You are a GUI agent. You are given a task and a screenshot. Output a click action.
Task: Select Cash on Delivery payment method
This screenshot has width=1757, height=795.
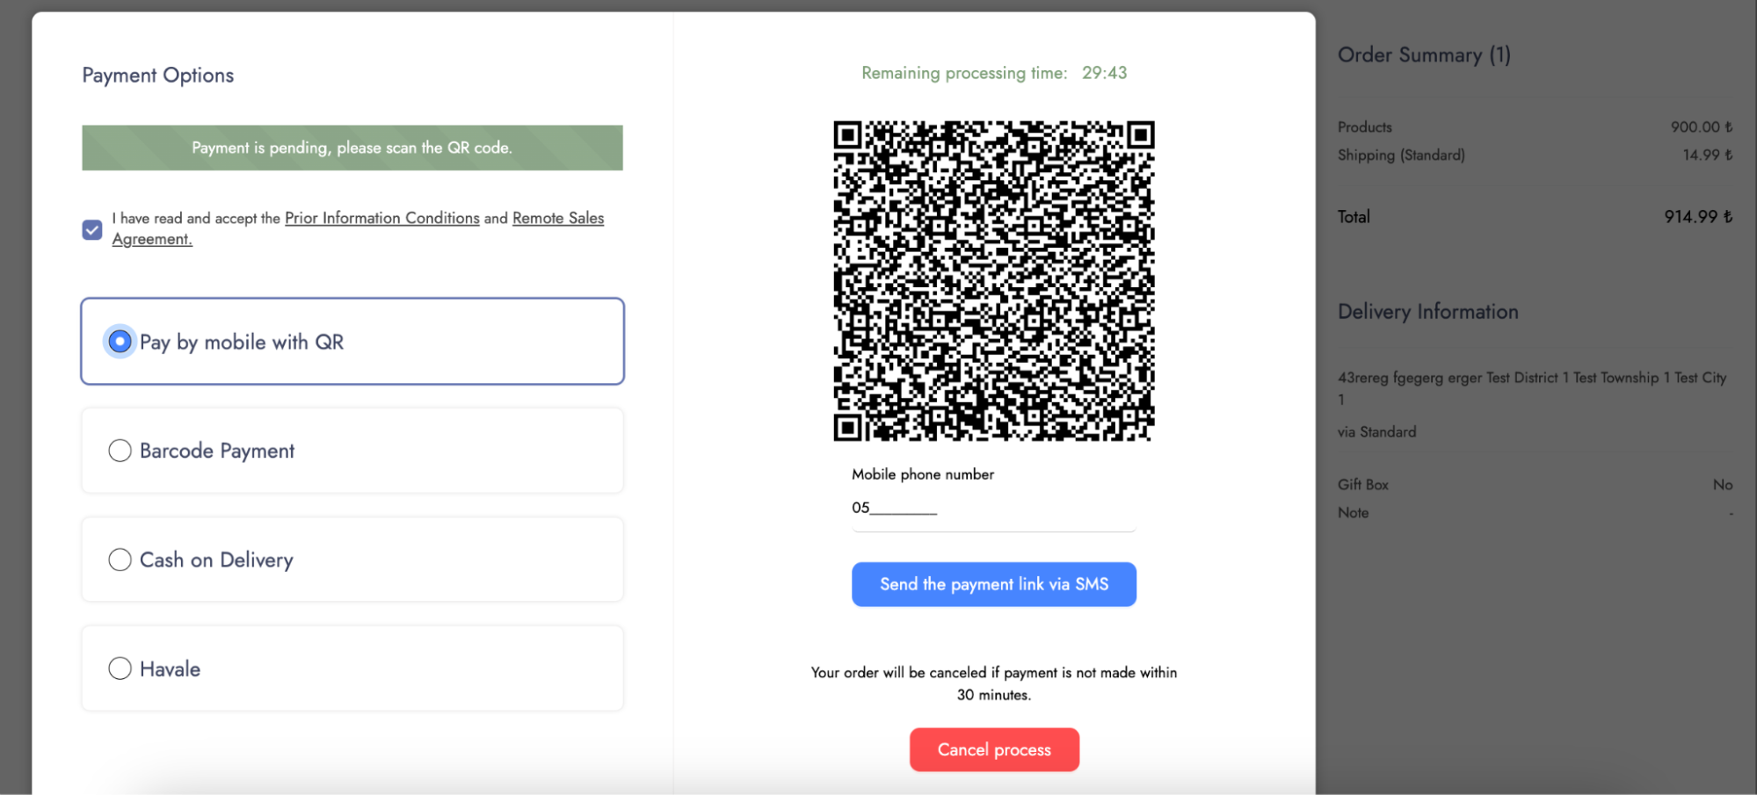tap(120, 560)
